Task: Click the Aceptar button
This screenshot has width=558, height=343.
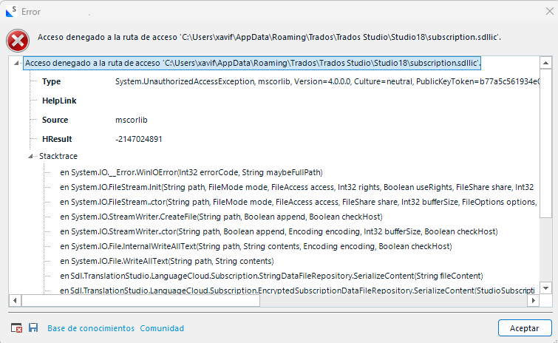Action: (525, 328)
